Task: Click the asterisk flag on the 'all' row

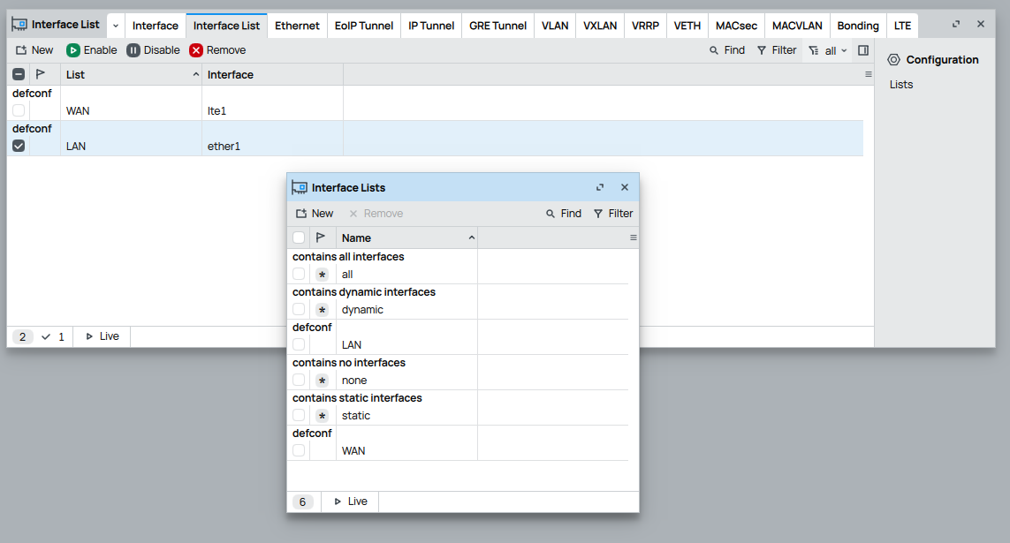Action: pyautogui.click(x=322, y=275)
